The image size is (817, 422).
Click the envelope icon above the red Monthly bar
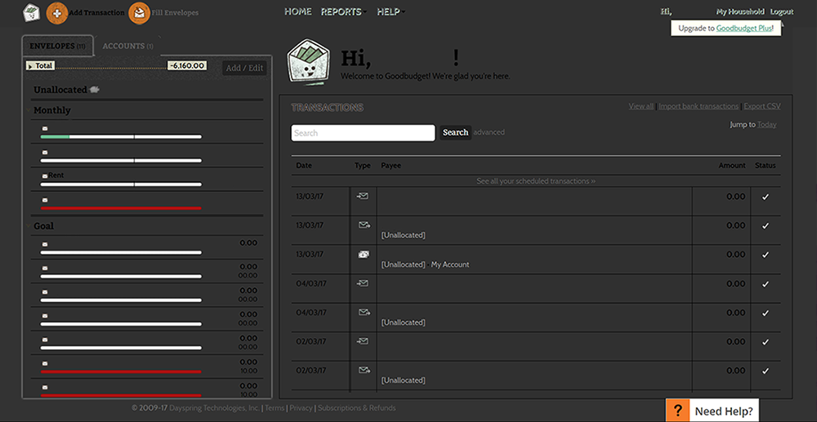tap(45, 200)
